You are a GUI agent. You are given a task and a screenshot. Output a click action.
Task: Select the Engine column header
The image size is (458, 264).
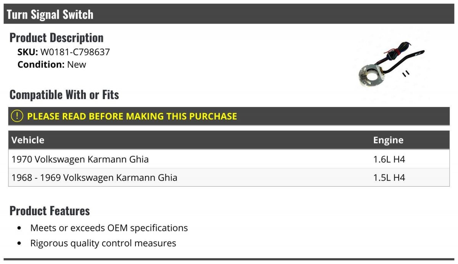click(x=388, y=140)
